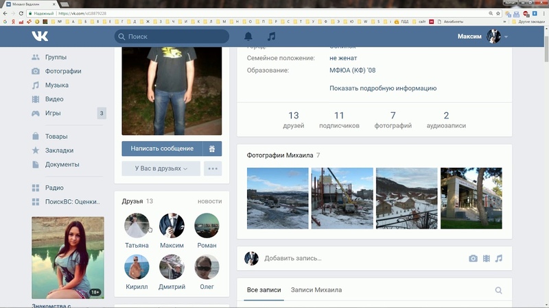
Task: Open Фотографии in the left sidebar
Action: click(63, 71)
